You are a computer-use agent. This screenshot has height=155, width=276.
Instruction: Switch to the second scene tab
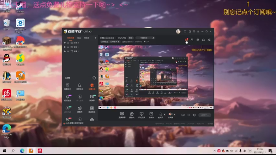point(79,38)
